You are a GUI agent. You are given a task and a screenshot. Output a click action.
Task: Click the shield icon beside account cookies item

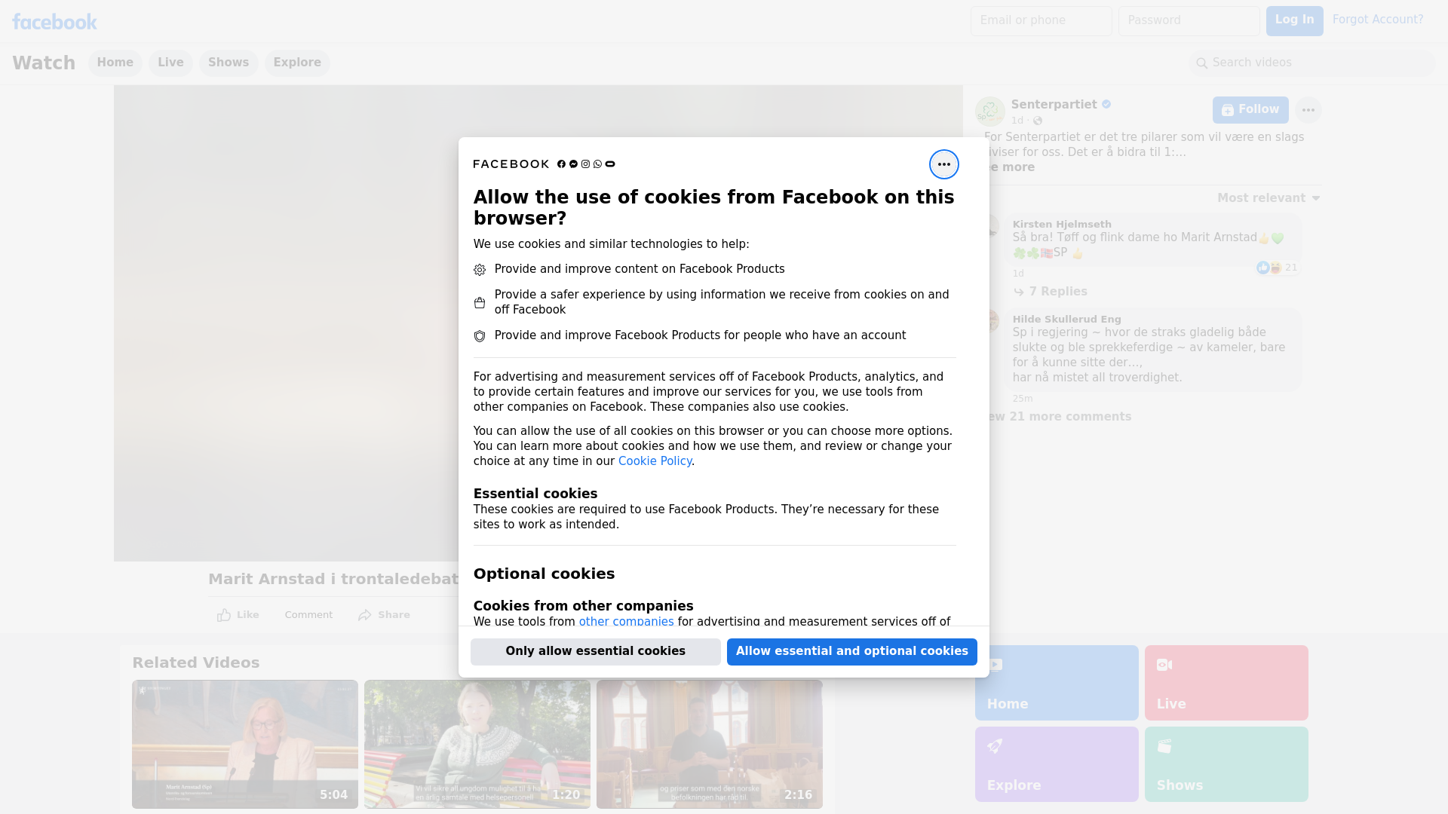pyautogui.click(x=480, y=336)
